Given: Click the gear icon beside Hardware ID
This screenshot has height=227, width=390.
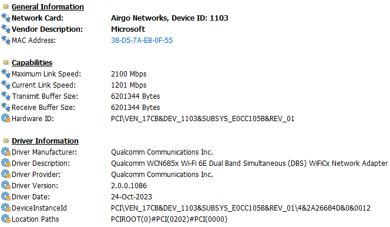Looking at the screenshot, I should tap(6, 118).
